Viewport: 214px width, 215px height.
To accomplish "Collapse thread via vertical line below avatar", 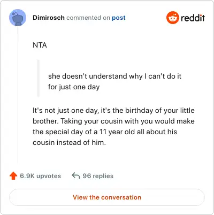I will pyautogui.click(x=18, y=95).
